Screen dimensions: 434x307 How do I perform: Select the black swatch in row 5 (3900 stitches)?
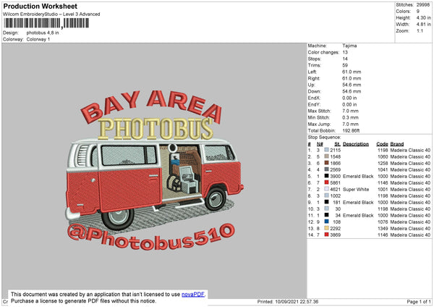327,176
